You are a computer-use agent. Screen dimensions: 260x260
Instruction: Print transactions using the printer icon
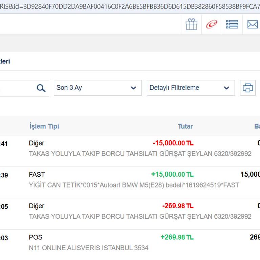click(x=248, y=88)
